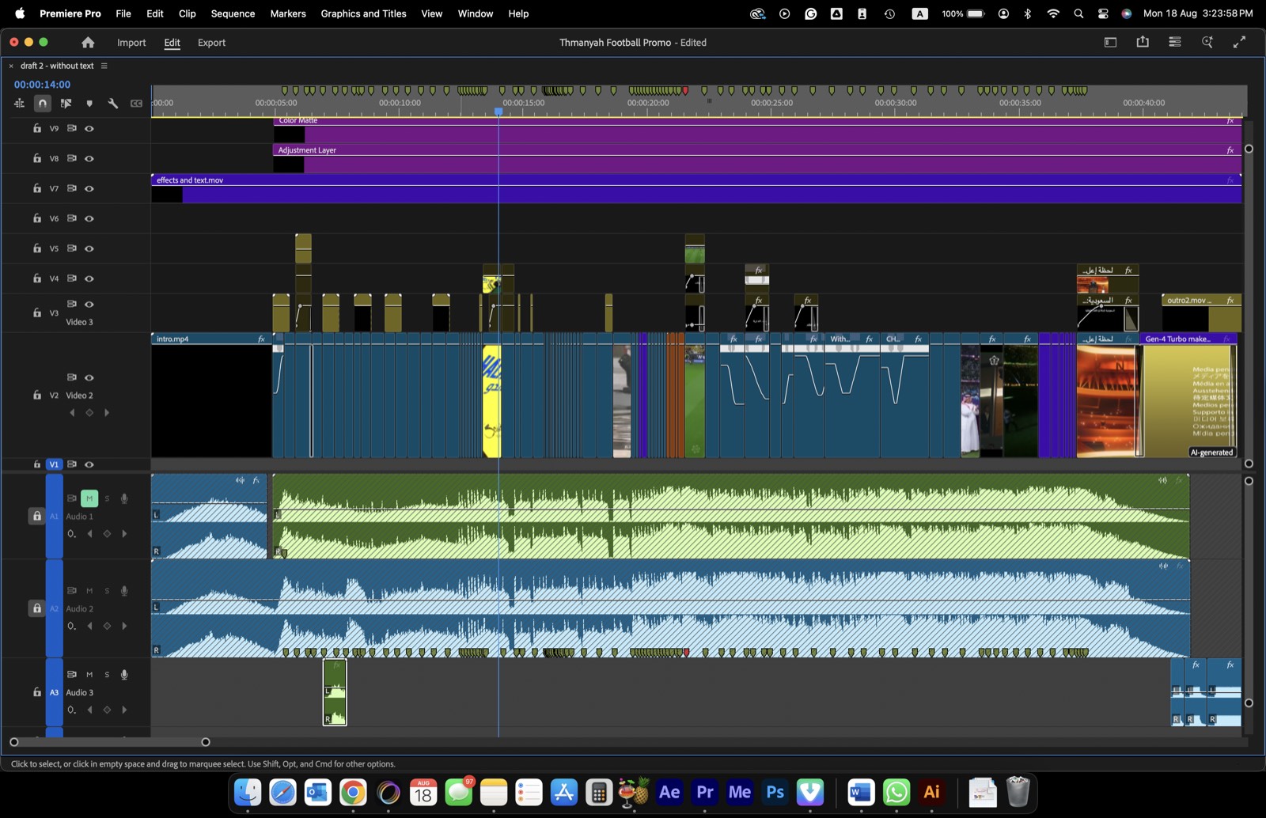Viewport: 1266px width, 818px height.
Task: Click the nest sequence insert toggle icon
Action: (x=19, y=103)
